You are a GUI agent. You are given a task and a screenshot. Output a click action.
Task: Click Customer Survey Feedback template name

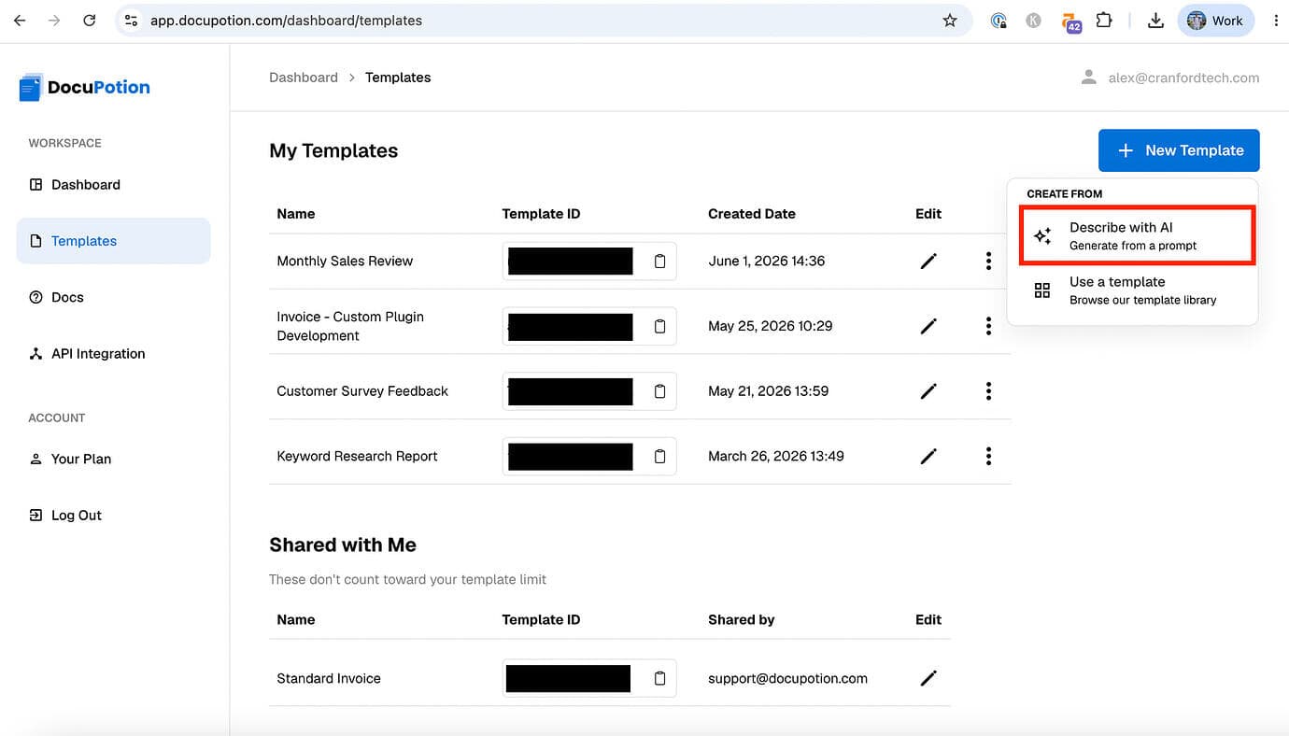coord(362,391)
